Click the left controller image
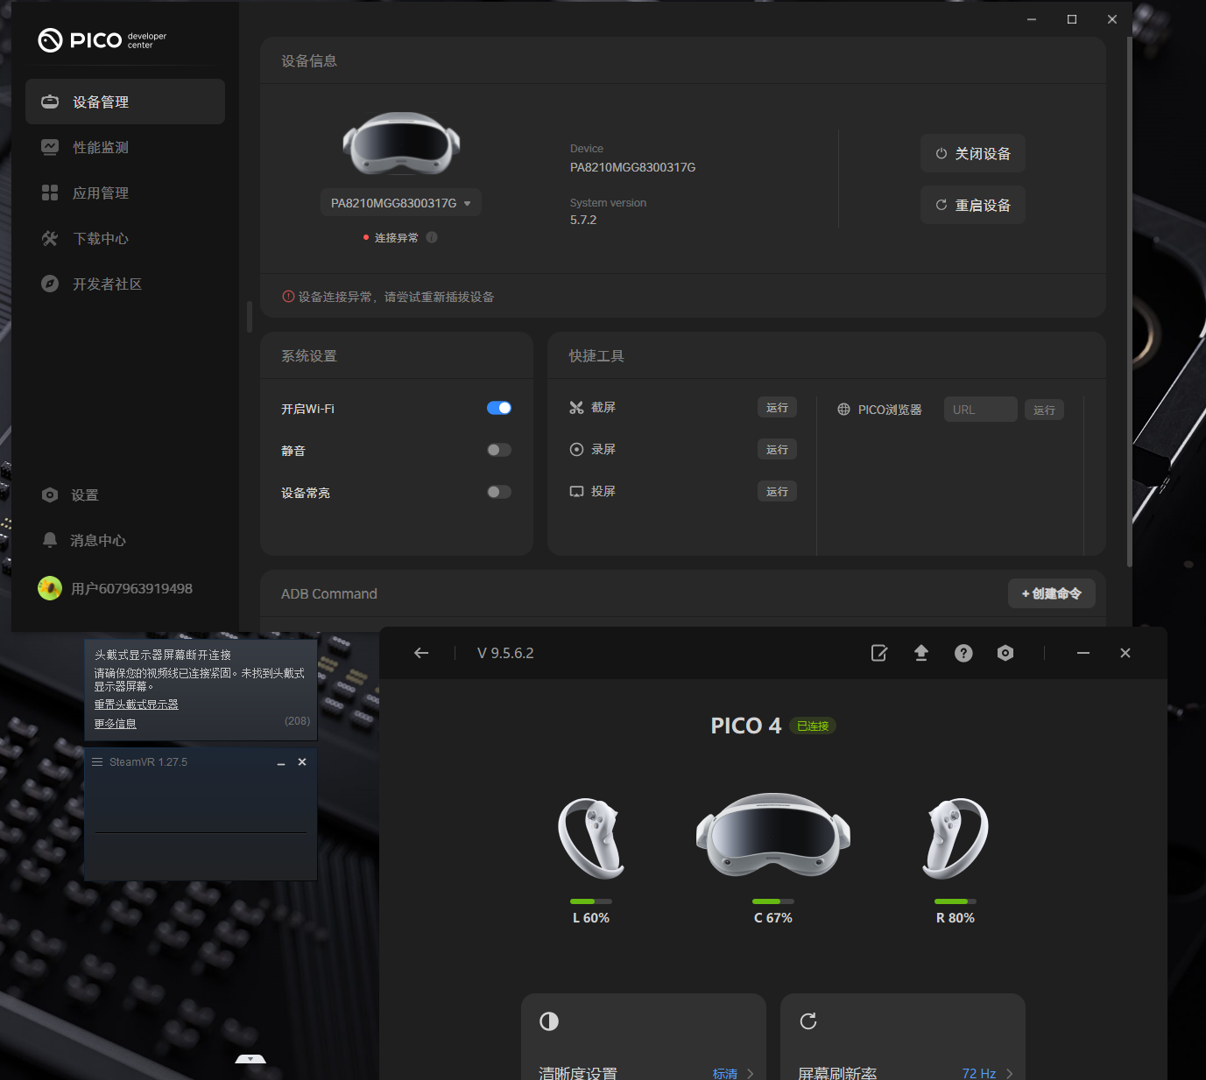This screenshot has width=1206, height=1080. point(591,838)
